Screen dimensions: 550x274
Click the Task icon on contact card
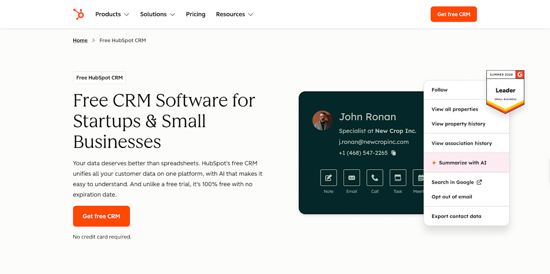tap(398, 177)
